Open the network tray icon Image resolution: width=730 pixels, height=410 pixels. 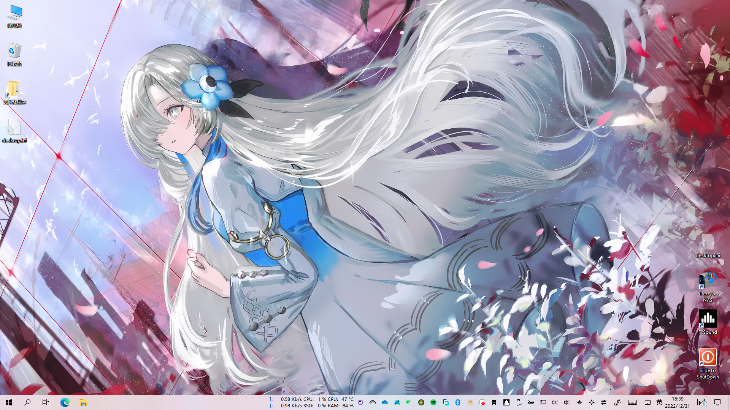pyautogui.click(x=543, y=402)
